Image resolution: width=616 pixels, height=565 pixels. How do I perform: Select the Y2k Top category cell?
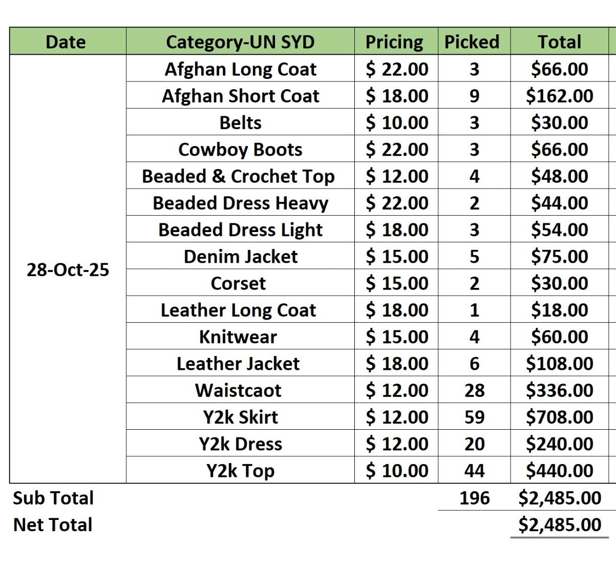coord(240,470)
